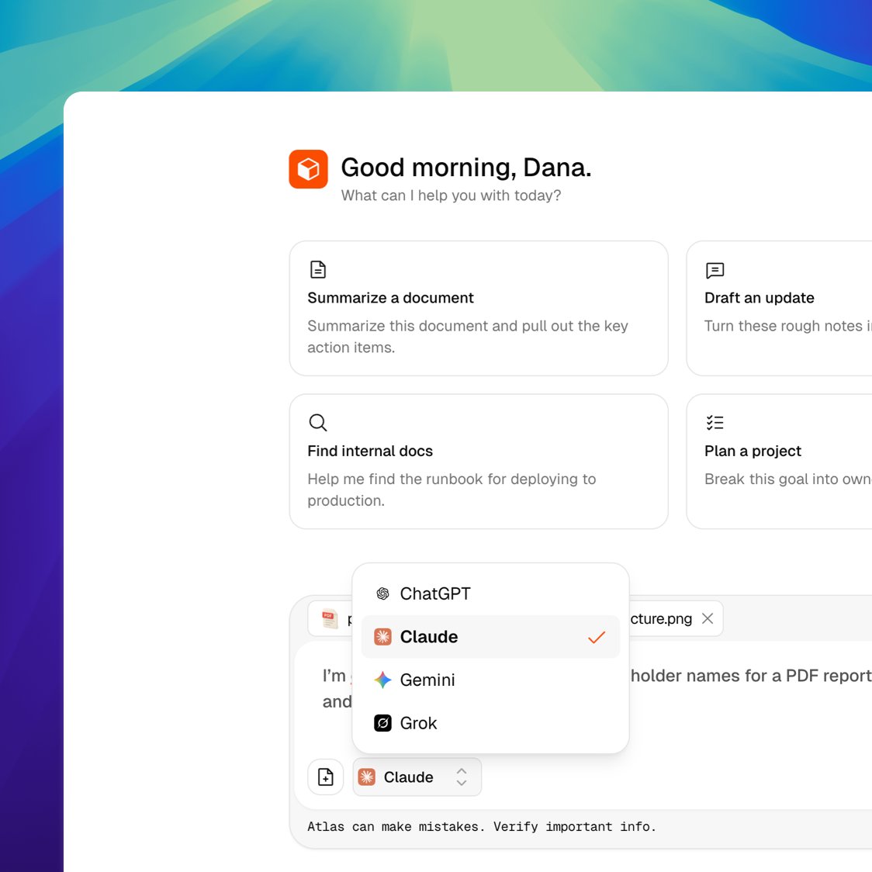Click the 'Good morning, Dana.' heading

point(466,168)
